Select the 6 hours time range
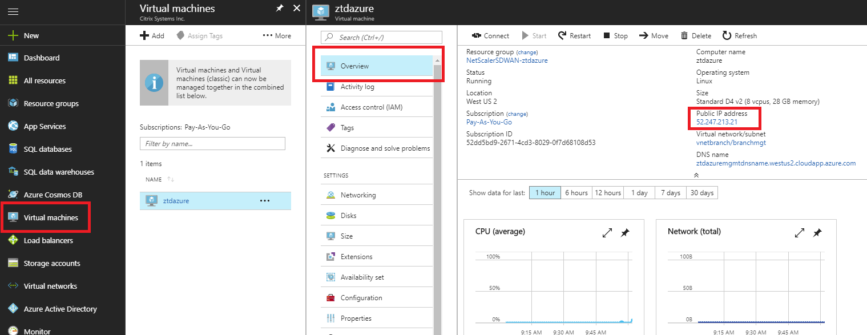This screenshot has height=335, width=867. pos(576,193)
